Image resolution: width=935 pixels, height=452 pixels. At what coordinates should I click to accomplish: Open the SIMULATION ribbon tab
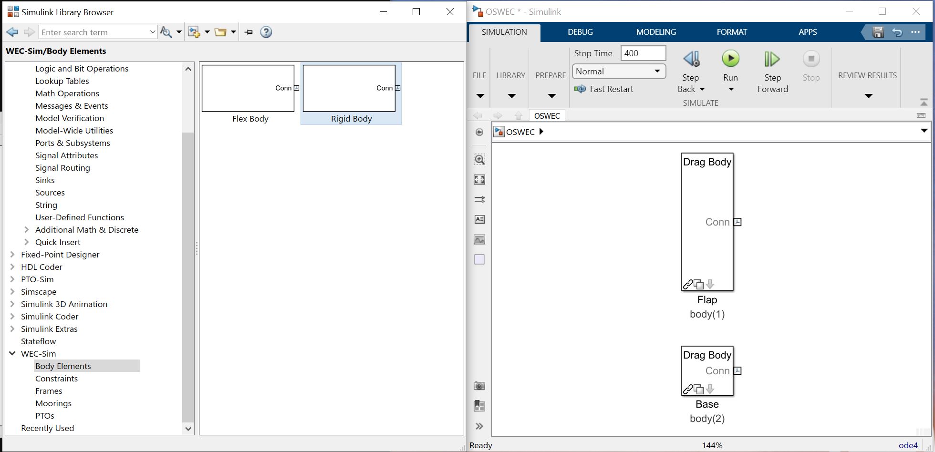(x=504, y=32)
